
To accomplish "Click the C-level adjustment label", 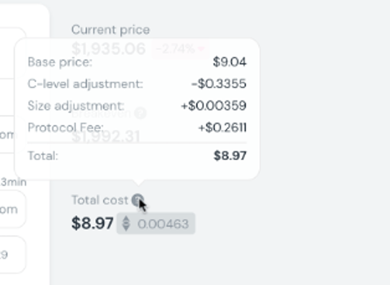I will (x=85, y=84).
